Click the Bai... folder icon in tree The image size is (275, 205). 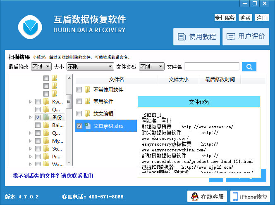46,125
